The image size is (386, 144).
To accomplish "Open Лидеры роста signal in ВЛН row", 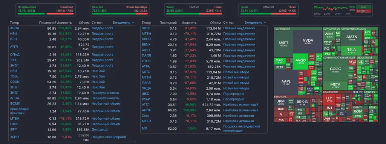I will (x=103, y=39).
